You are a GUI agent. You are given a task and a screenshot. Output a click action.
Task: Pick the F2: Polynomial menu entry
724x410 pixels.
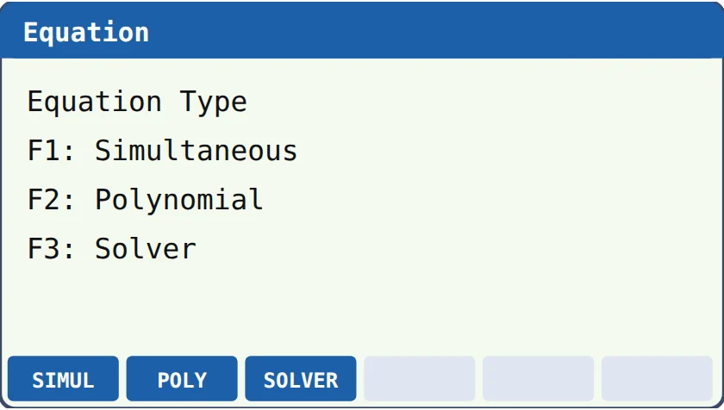click(146, 200)
